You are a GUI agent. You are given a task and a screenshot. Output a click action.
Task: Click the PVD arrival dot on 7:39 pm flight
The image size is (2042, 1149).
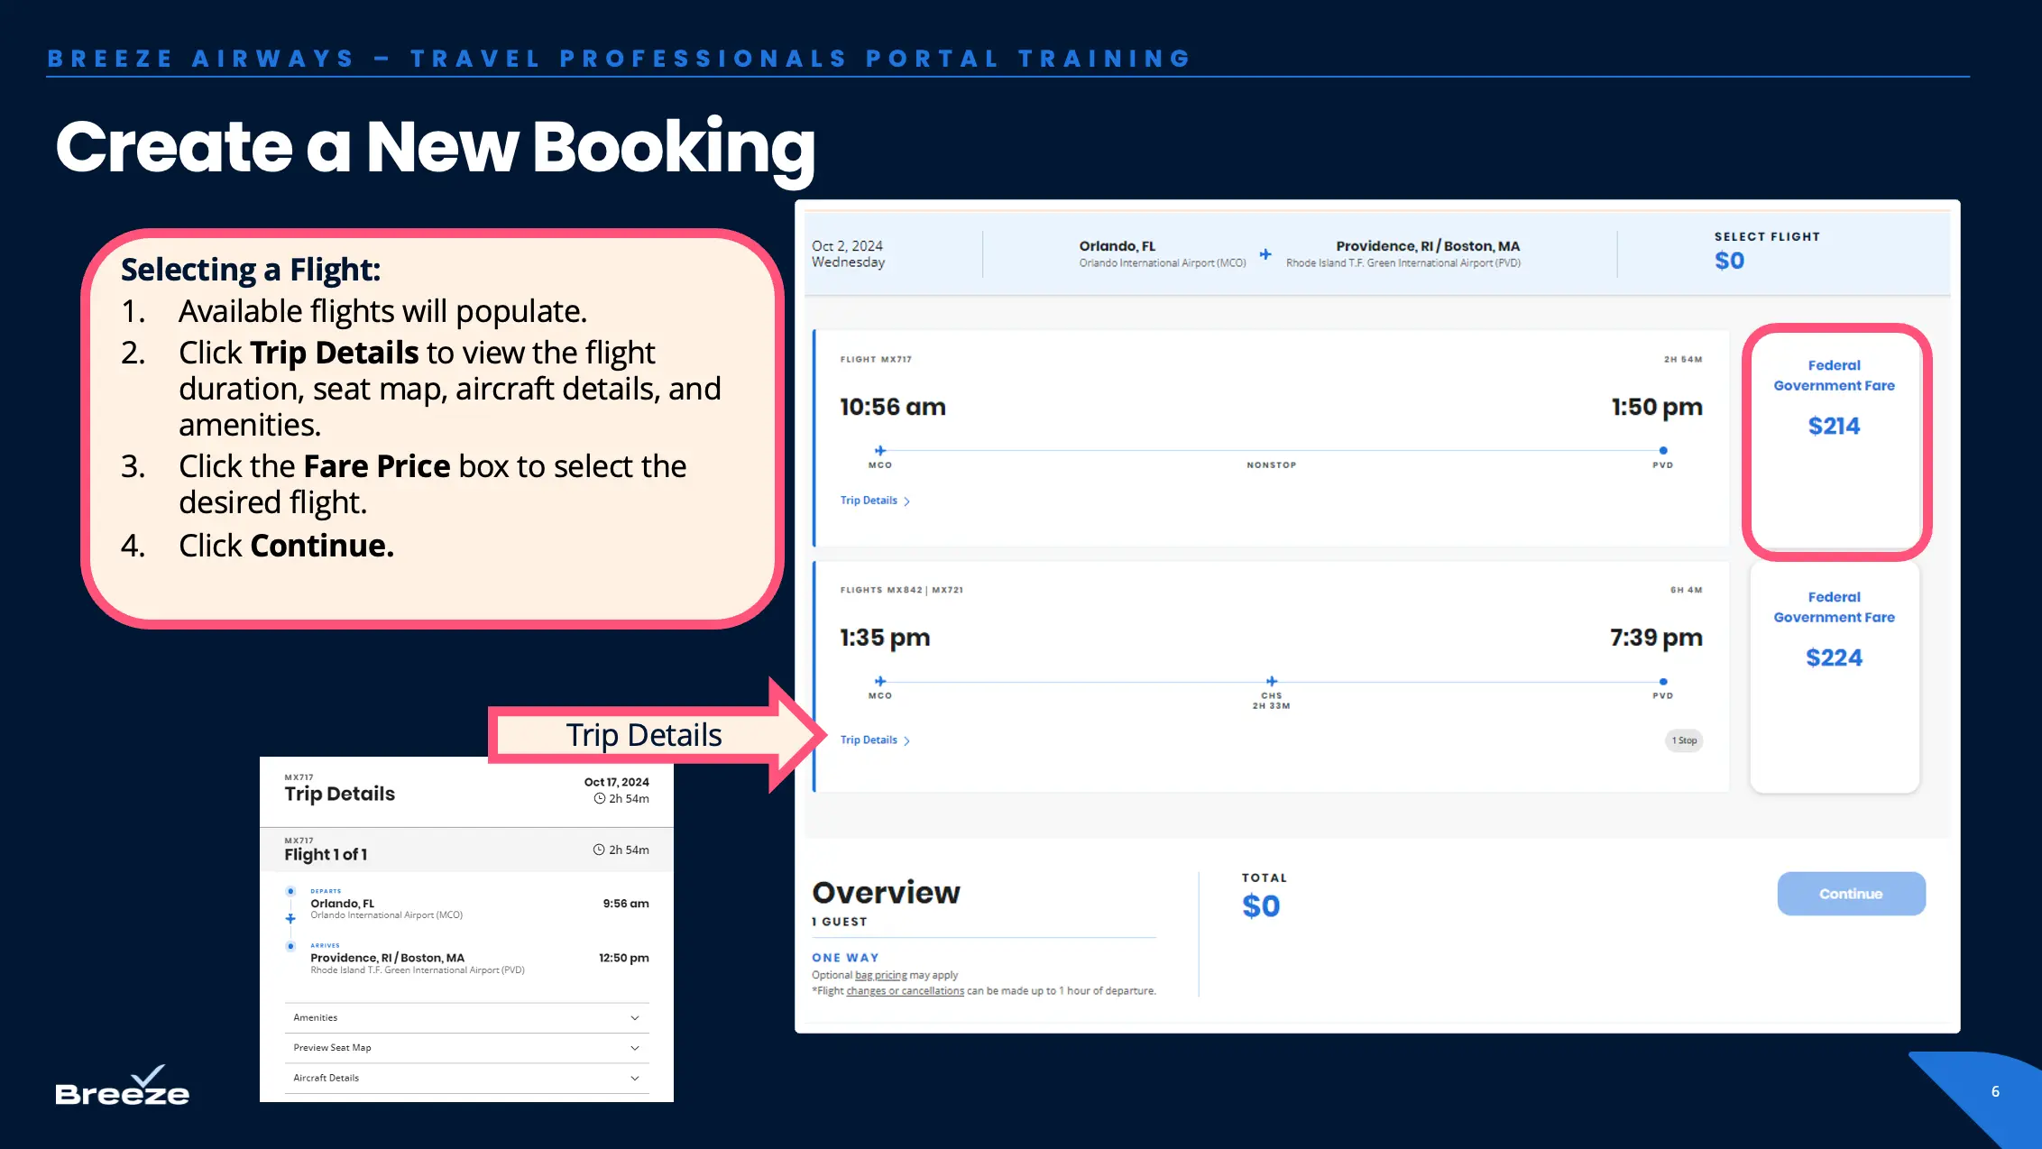1663,682
